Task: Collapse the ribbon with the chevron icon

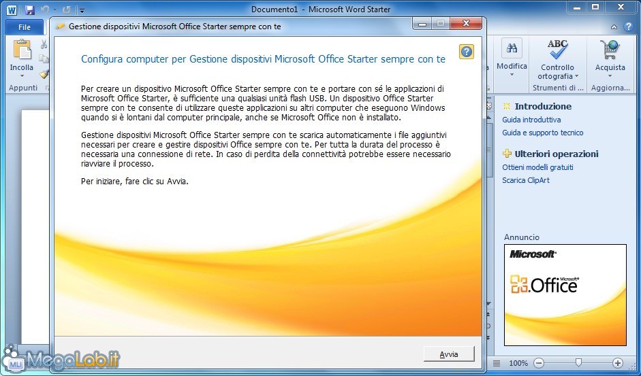Action: pyautogui.click(x=614, y=27)
